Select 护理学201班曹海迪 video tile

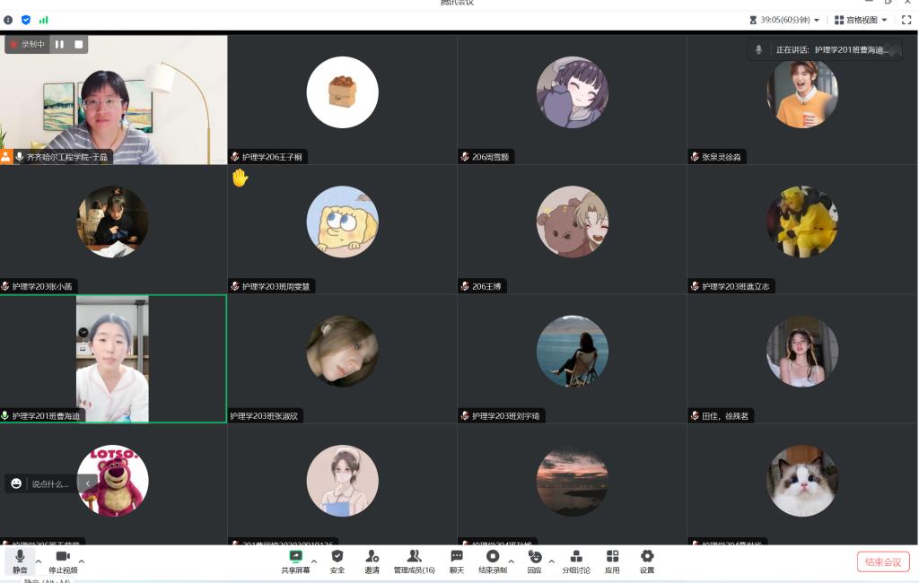[x=113, y=359]
